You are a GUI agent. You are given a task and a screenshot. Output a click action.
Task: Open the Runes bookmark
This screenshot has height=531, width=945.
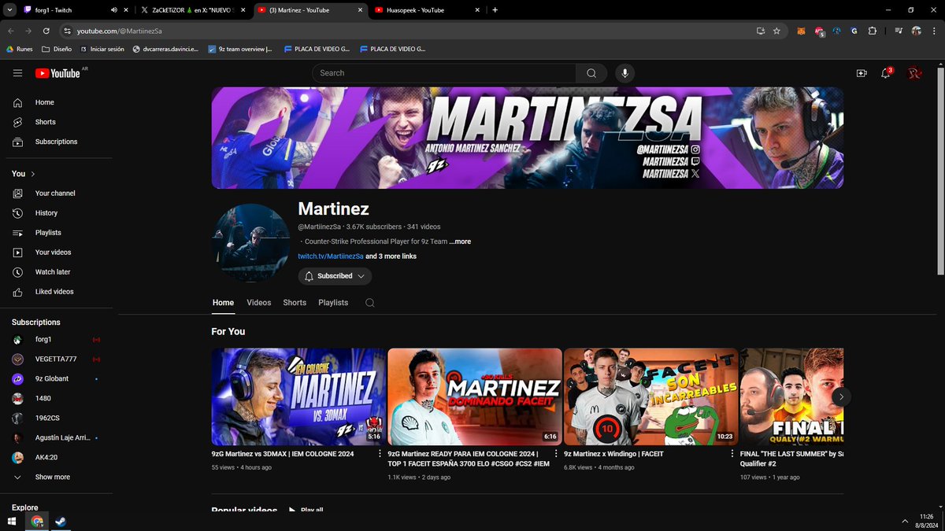pos(20,49)
